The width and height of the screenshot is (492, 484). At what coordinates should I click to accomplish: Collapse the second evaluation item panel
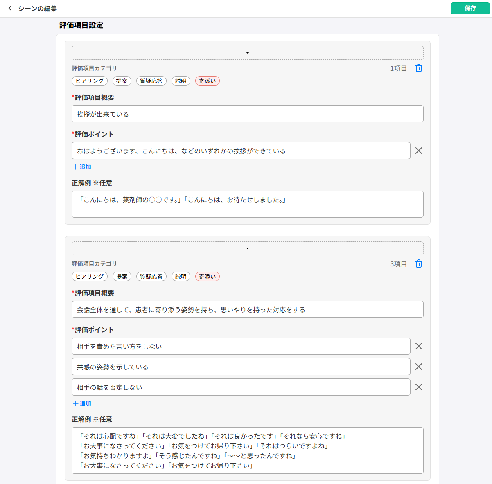[x=247, y=248]
